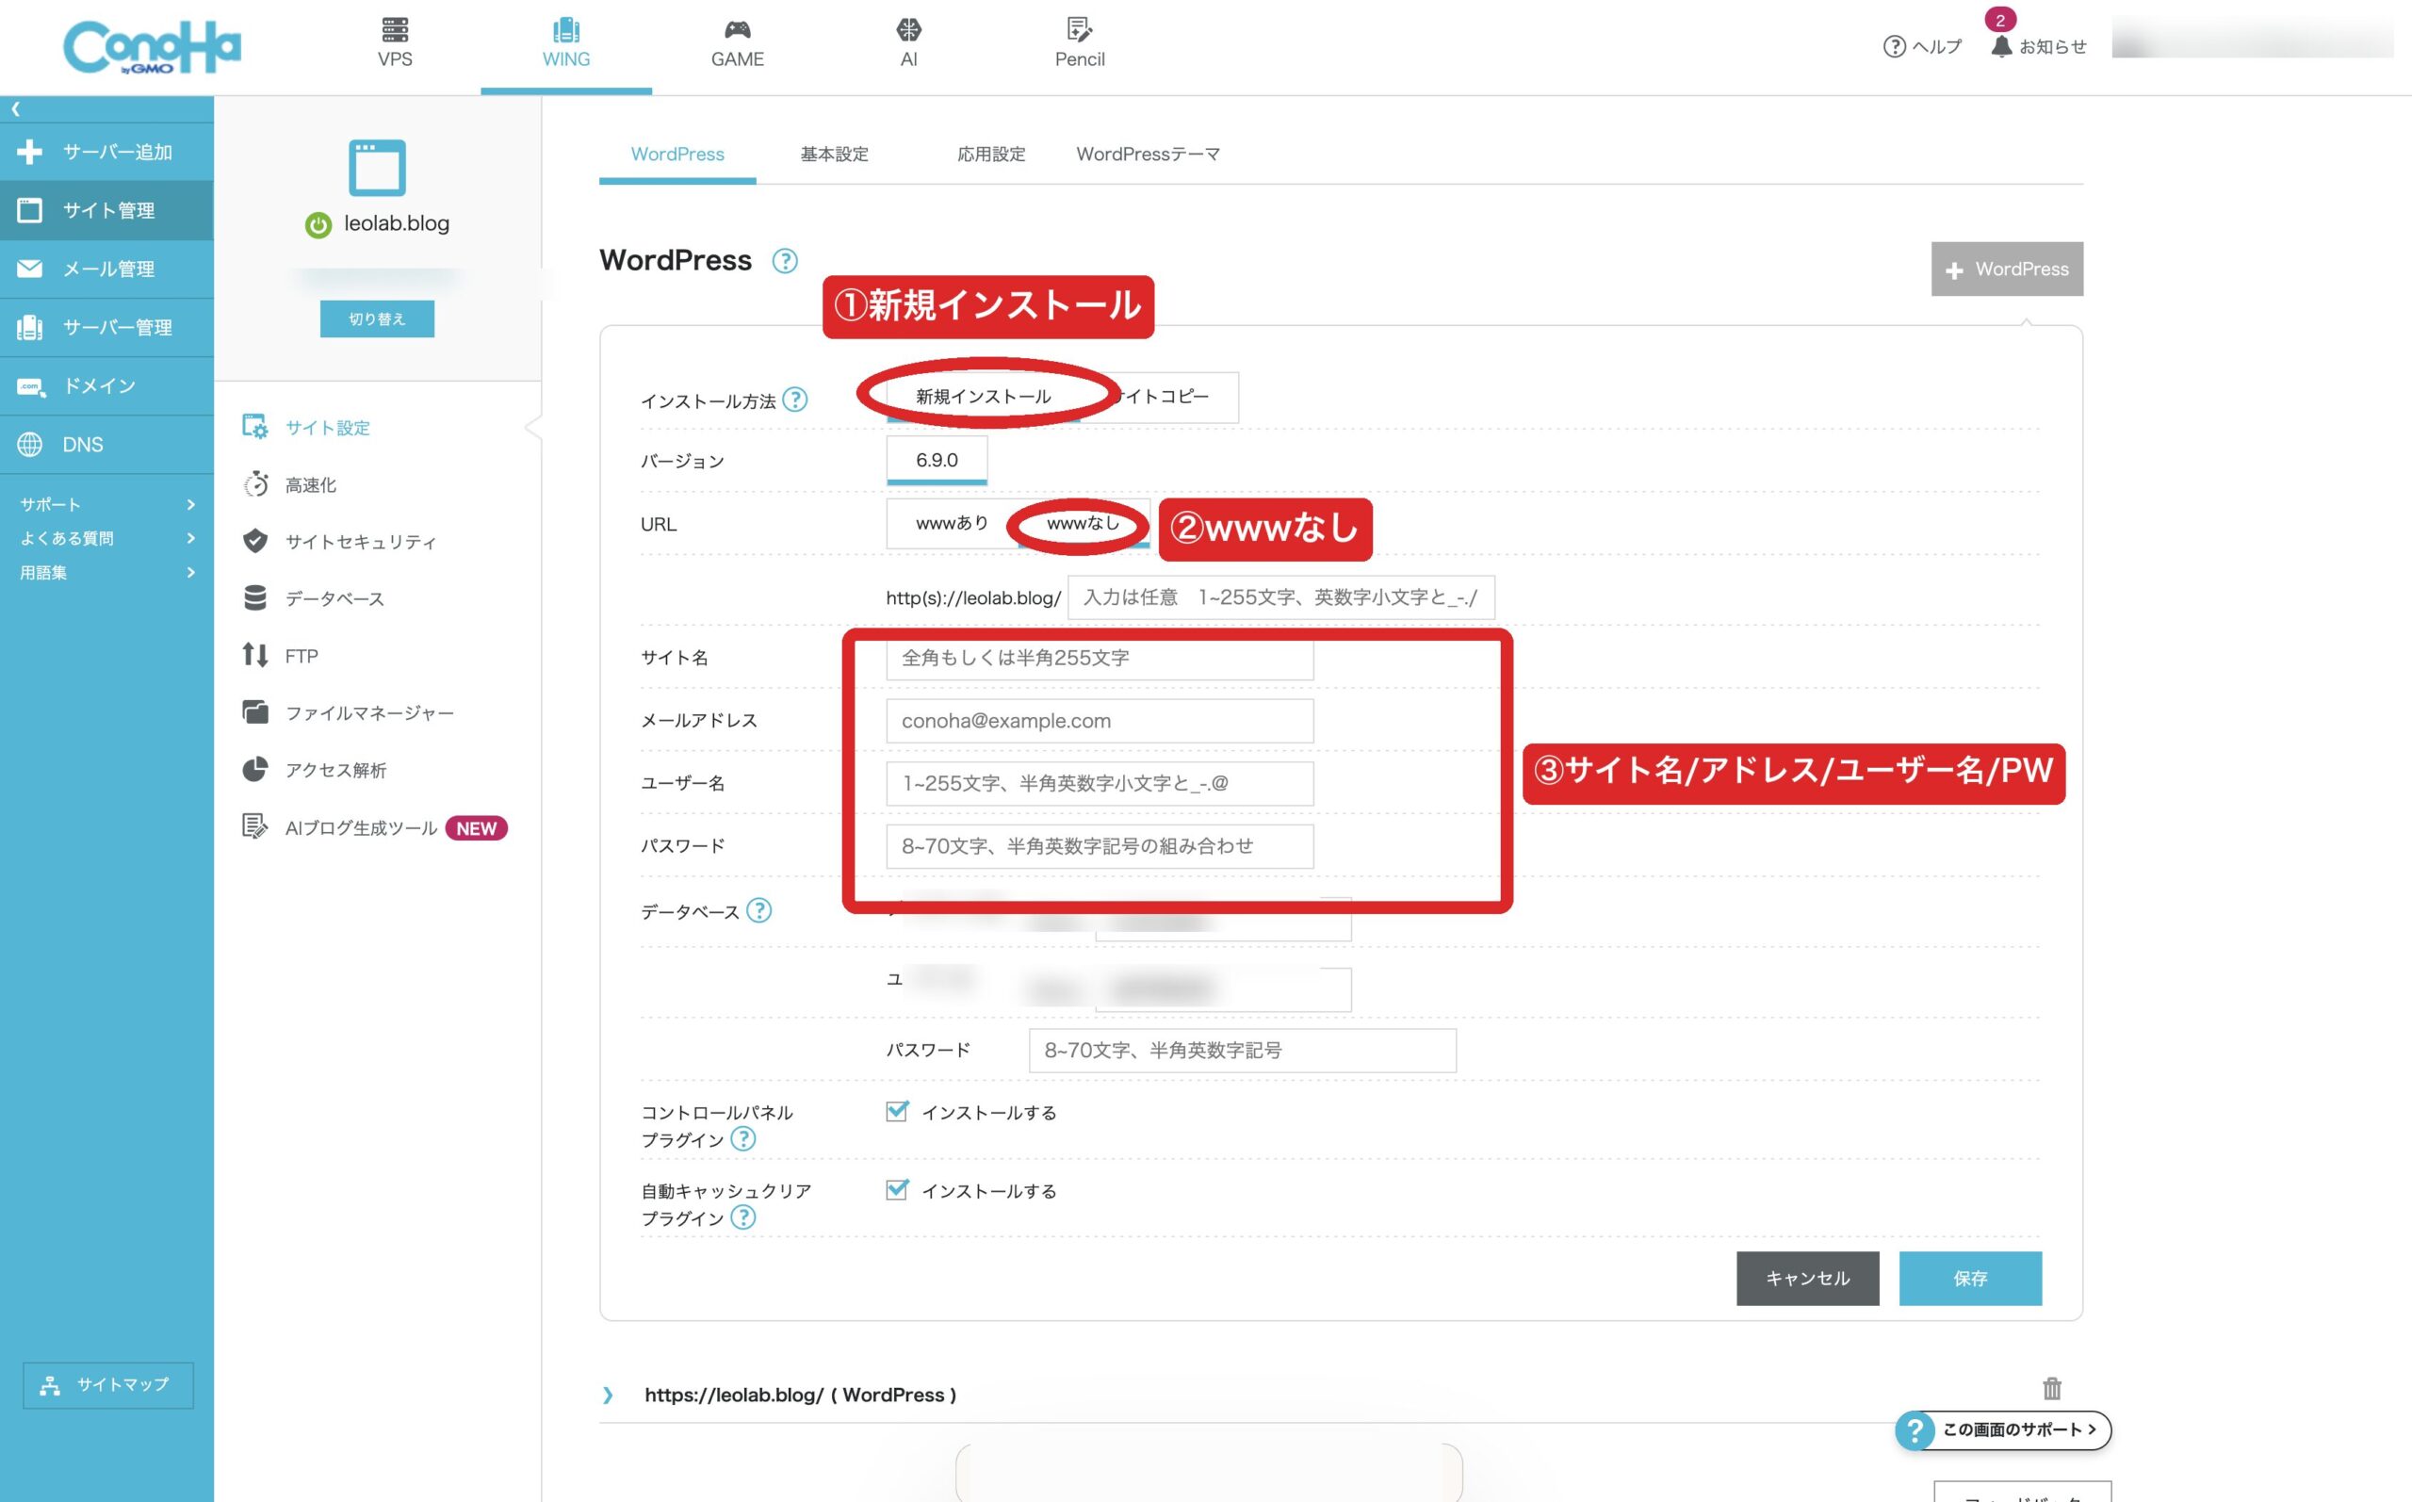Click help icon beside インストール方法
The height and width of the screenshot is (1502, 2412).
coord(794,400)
